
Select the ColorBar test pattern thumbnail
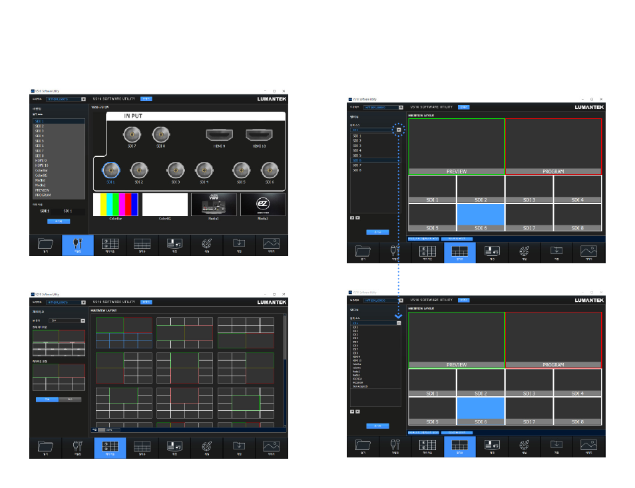pyautogui.click(x=115, y=204)
